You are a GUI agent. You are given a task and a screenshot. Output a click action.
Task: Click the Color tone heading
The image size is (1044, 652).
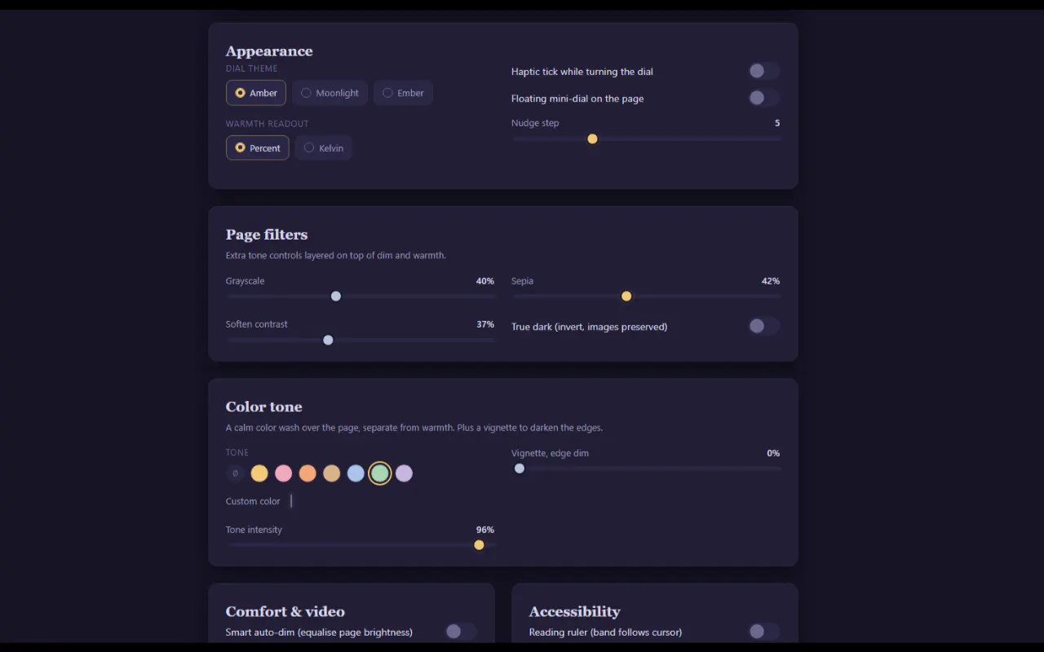[x=263, y=407]
